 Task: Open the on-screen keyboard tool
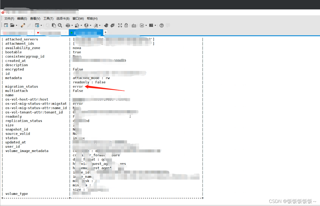(134, 25)
